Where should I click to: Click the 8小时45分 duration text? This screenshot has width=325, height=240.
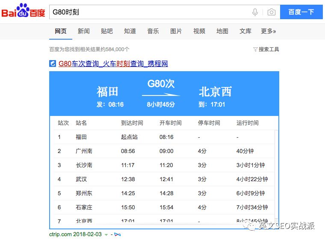coord(161,104)
